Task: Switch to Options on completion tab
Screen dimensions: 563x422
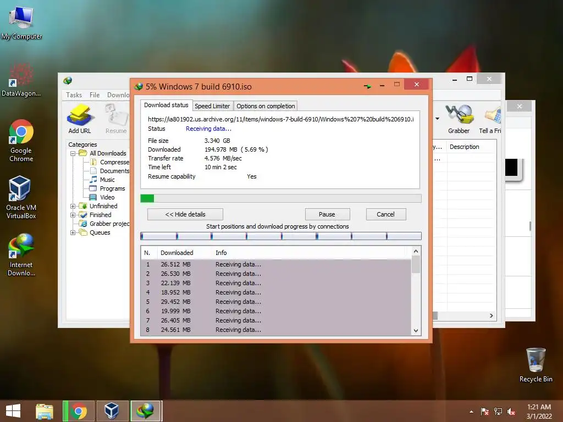Action: 266,106
